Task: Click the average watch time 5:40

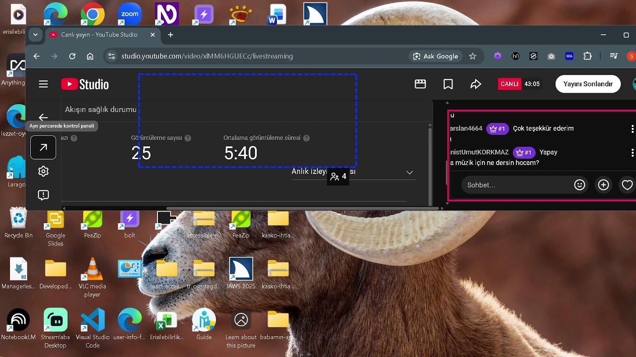Action: (240, 153)
